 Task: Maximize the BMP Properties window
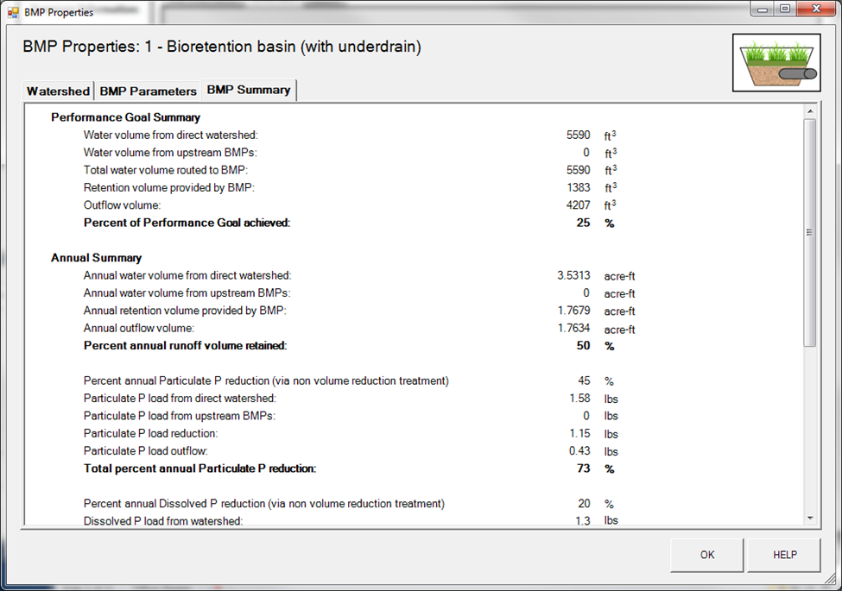click(785, 9)
